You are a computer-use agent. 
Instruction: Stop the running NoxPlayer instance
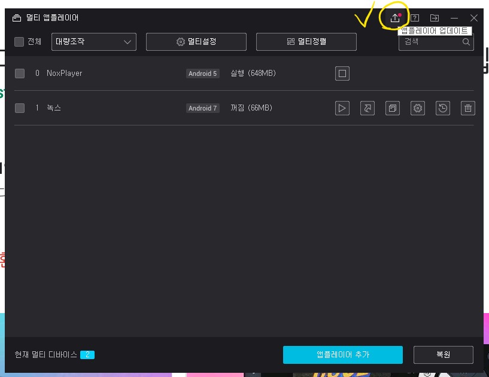tap(342, 73)
